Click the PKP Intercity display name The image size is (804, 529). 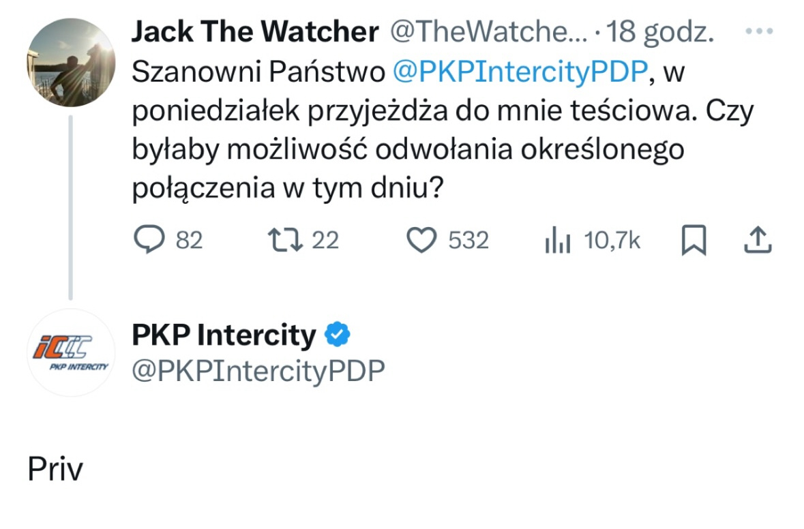pos(224,335)
